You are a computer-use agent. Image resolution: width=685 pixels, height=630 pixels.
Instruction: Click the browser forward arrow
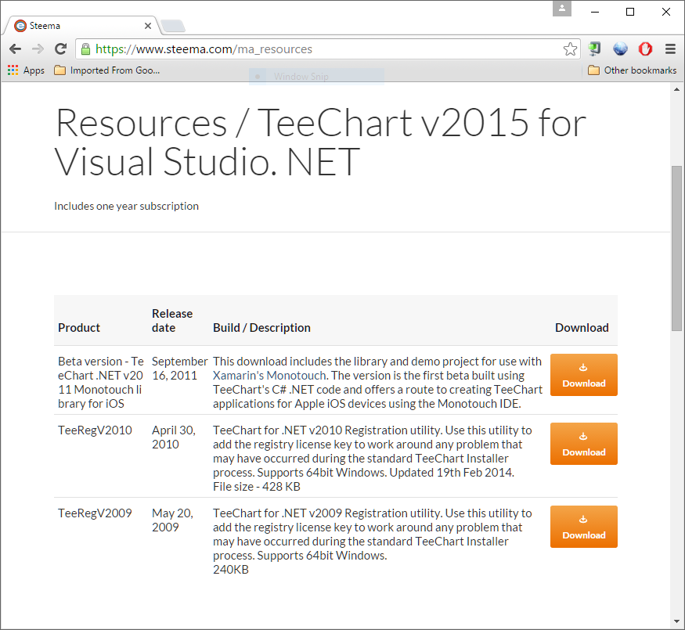(38, 49)
